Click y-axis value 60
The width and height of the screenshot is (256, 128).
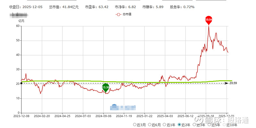18,26
